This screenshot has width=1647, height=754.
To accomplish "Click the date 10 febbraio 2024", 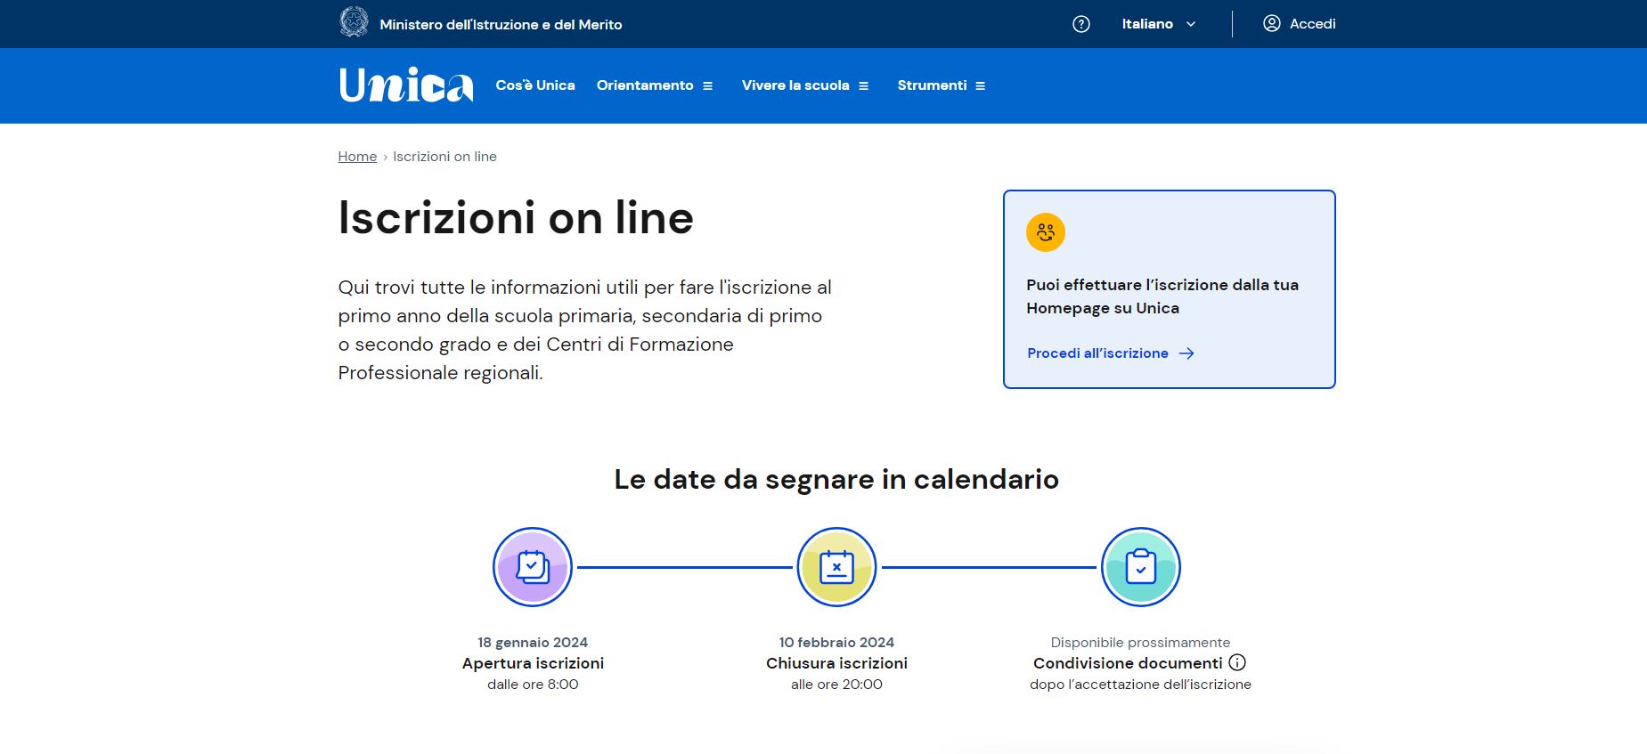I will [x=836, y=642].
